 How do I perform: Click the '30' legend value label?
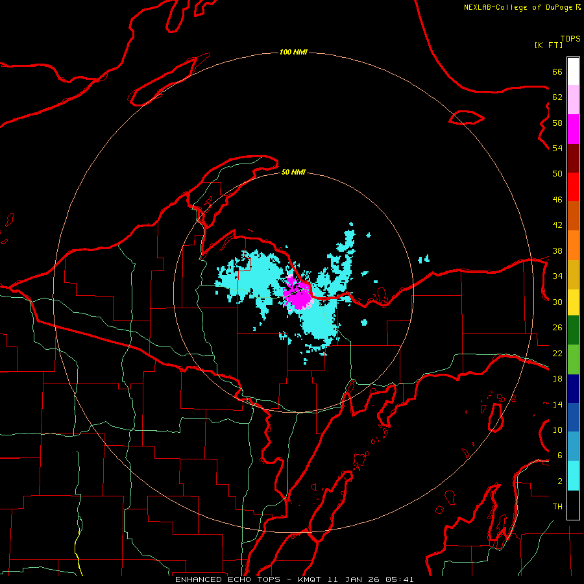pyautogui.click(x=557, y=302)
